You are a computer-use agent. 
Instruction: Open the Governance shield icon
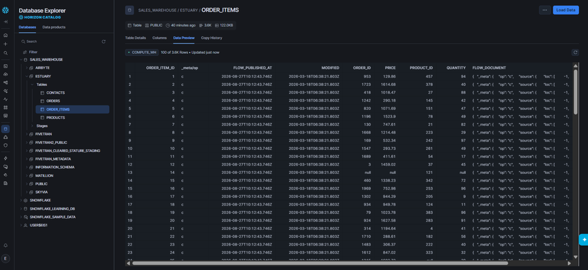click(6, 145)
